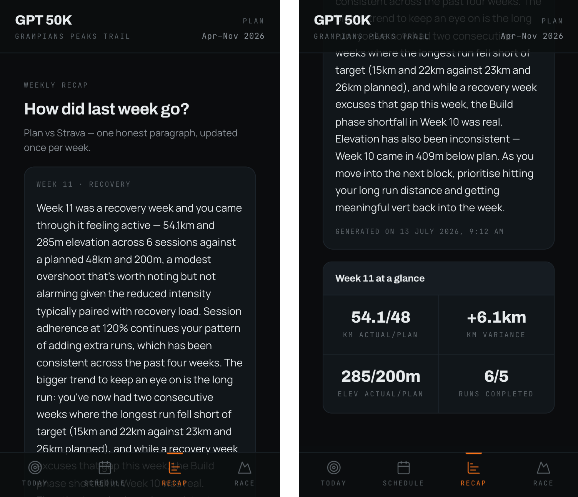Switch to RACE tab label, right screen

(x=543, y=483)
